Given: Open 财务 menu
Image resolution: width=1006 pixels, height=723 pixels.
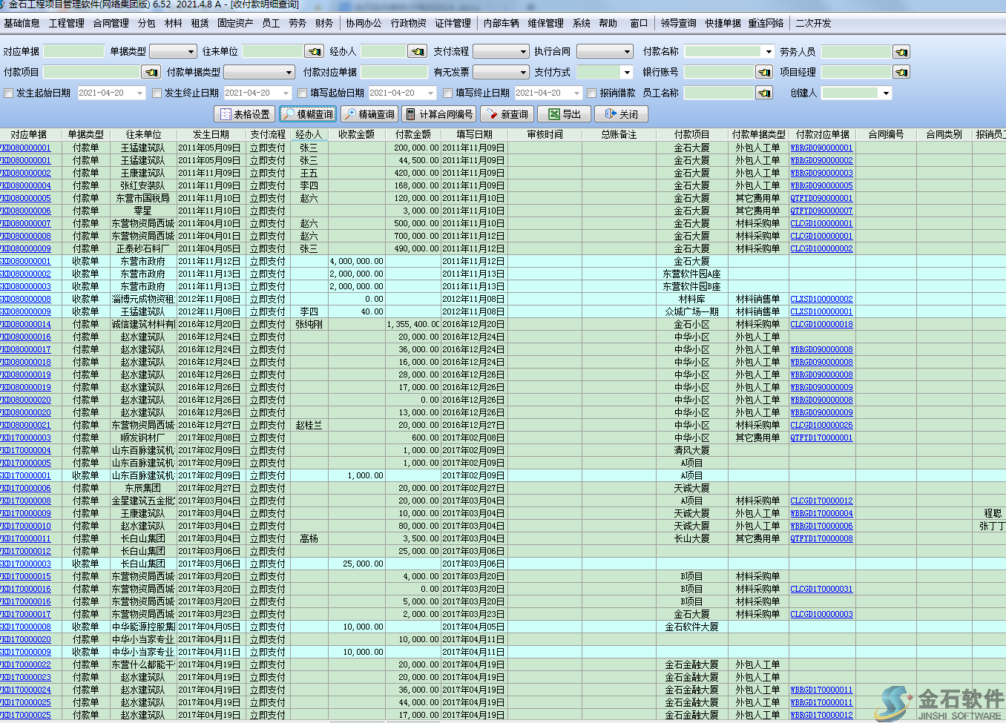Looking at the screenshot, I should click(324, 23).
